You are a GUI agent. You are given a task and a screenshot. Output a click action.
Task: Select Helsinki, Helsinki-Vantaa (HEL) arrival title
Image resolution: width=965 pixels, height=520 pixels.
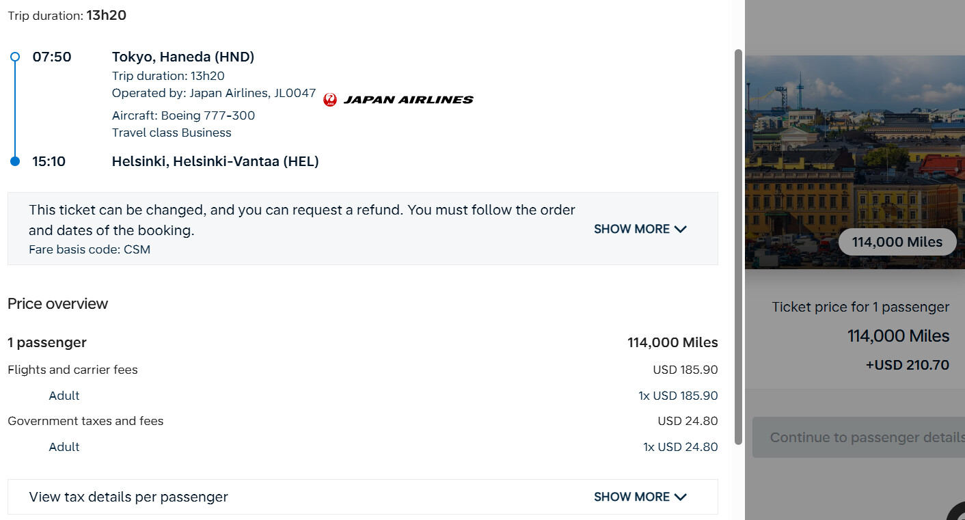[x=215, y=161]
